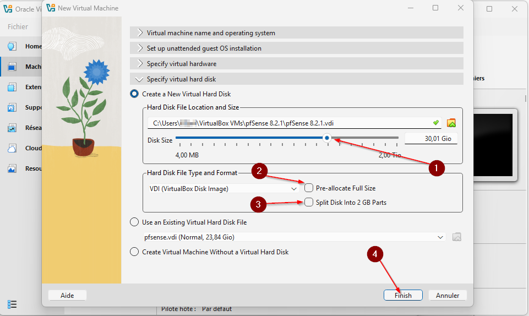Click the Resources monitor sidebar icon
The height and width of the screenshot is (316, 529).
tap(12, 169)
